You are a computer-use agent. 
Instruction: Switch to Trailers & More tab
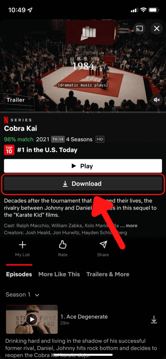coord(108,274)
